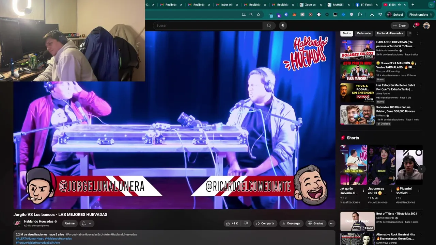436x245 pixels.
Task: Open the browser zoom magnifier icon
Action: pyautogui.click(x=251, y=15)
